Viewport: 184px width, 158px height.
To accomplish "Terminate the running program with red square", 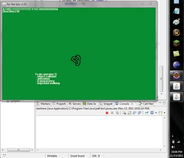I will tap(107, 113).
